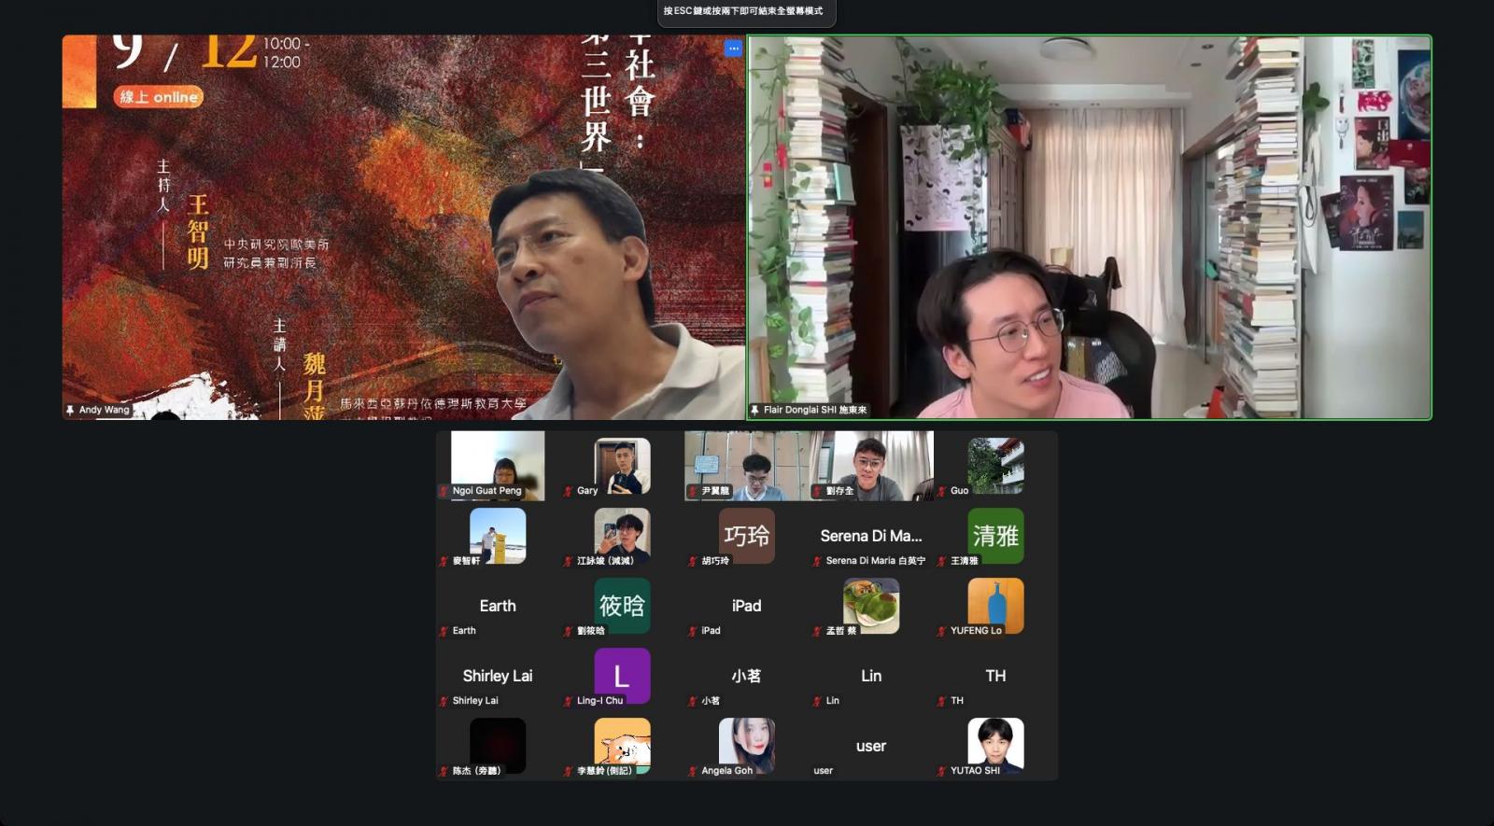Click the purple L avatar of Ling-I Chu
Image resolution: width=1494 pixels, height=826 pixels.
[622, 675]
